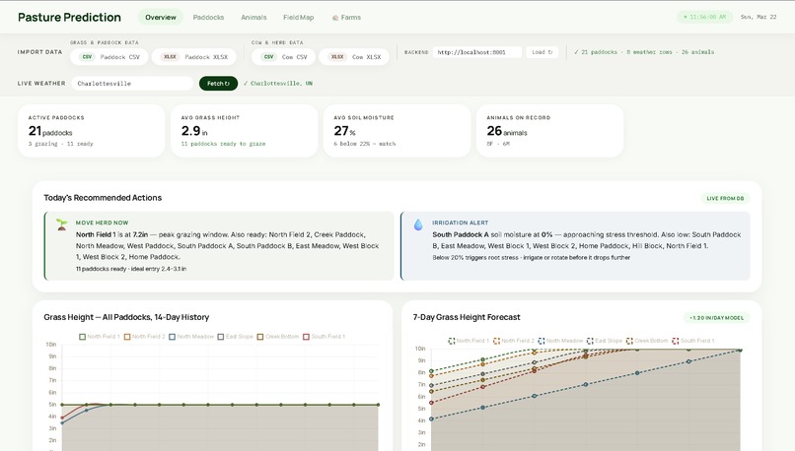This screenshot has width=795, height=451.
Task: Click the water drop Irrigation Alert icon
Action: (418, 225)
